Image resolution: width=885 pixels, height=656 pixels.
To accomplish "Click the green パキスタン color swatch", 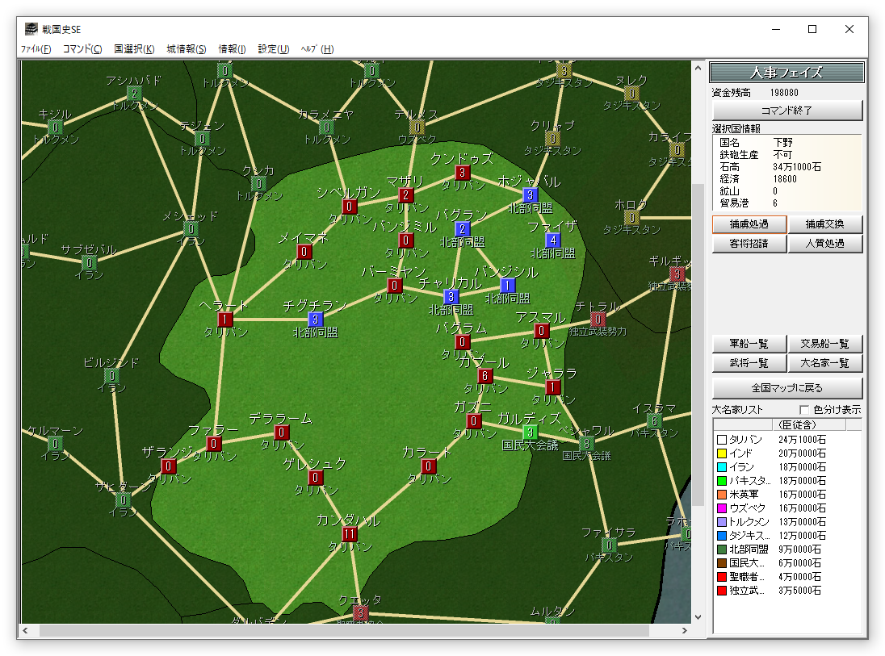I will 722,481.
